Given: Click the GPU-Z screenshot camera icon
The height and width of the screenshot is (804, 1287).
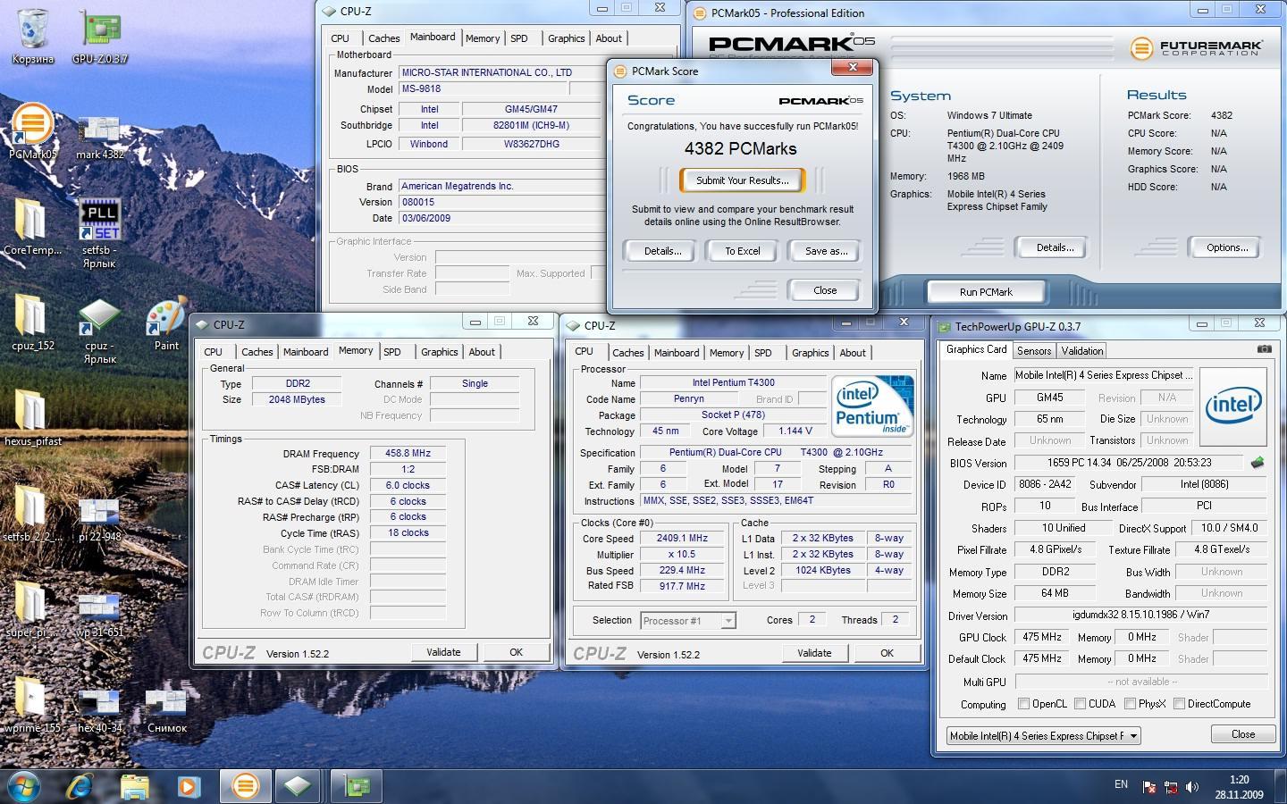Looking at the screenshot, I should pyautogui.click(x=1264, y=349).
